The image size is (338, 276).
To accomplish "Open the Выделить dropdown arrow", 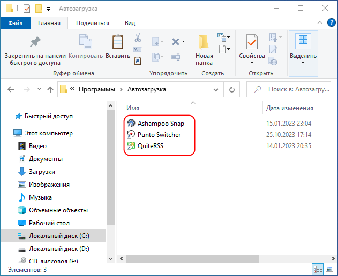I will 303,63.
